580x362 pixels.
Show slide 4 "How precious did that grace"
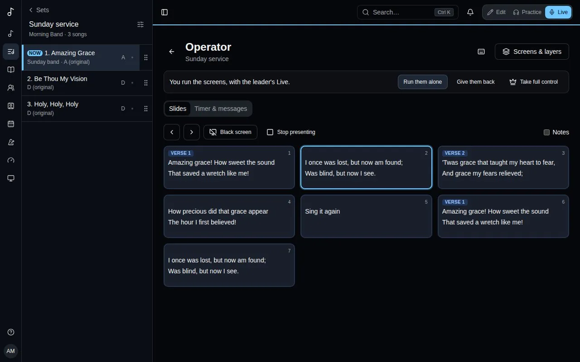tap(229, 216)
